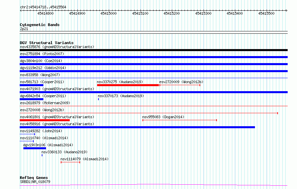This screenshot has width=297, height=189.
Task: Select esv2720009 (Wong2012b) label
Action: tap(181, 82)
